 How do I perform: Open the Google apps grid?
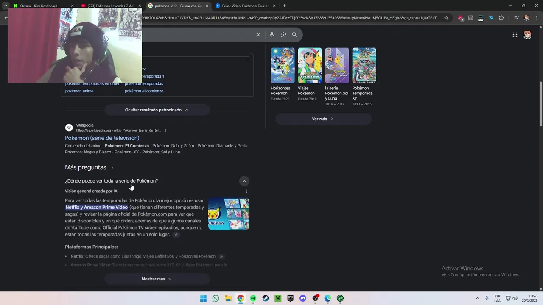515,35
